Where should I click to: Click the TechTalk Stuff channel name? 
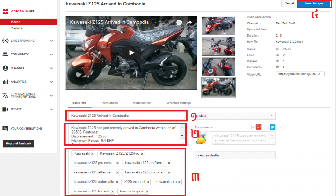pyautogui.click(x=285, y=23)
